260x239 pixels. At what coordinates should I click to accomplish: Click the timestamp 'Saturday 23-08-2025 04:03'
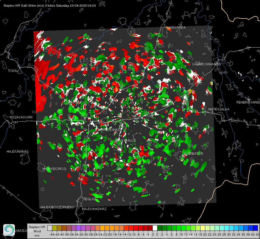click(x=76, y=6)
